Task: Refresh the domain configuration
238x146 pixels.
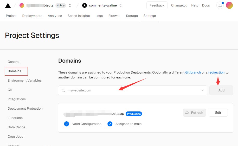Action: [x=195, y=113]
